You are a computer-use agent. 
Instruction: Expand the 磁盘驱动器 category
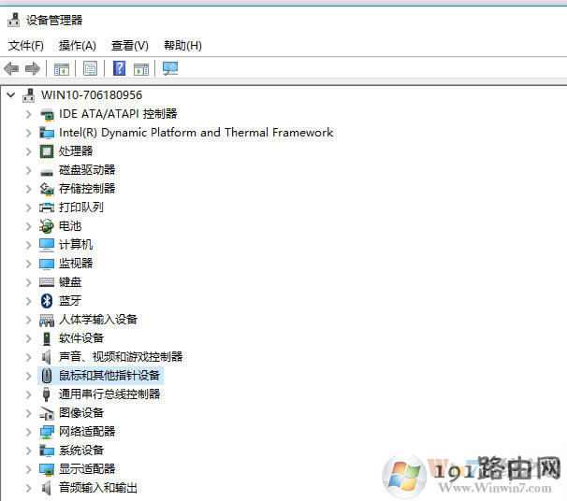(29, 170)
